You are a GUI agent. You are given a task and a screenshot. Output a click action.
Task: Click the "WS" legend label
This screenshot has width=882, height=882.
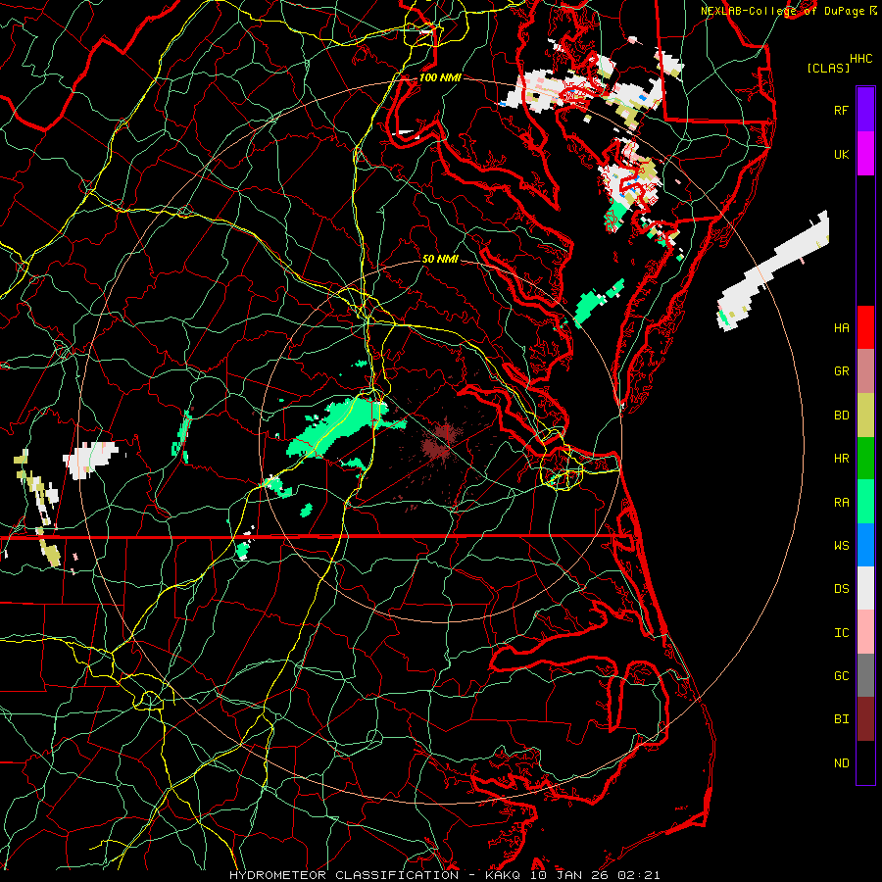pos(841,545)
